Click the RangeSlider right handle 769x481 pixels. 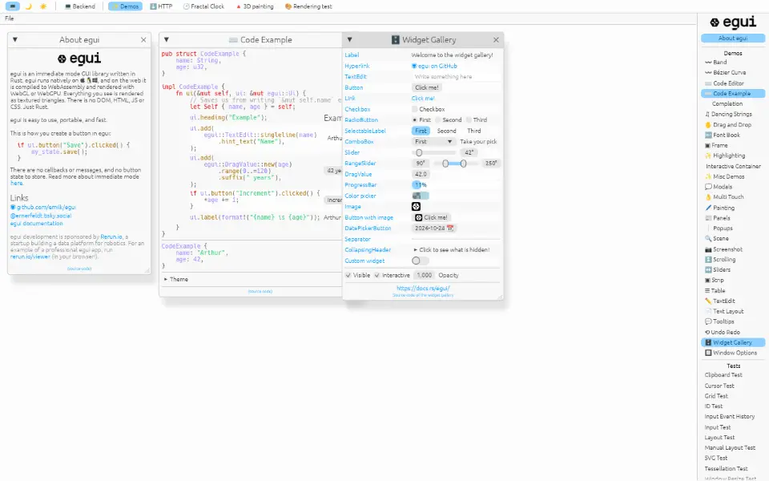point(463,164)
